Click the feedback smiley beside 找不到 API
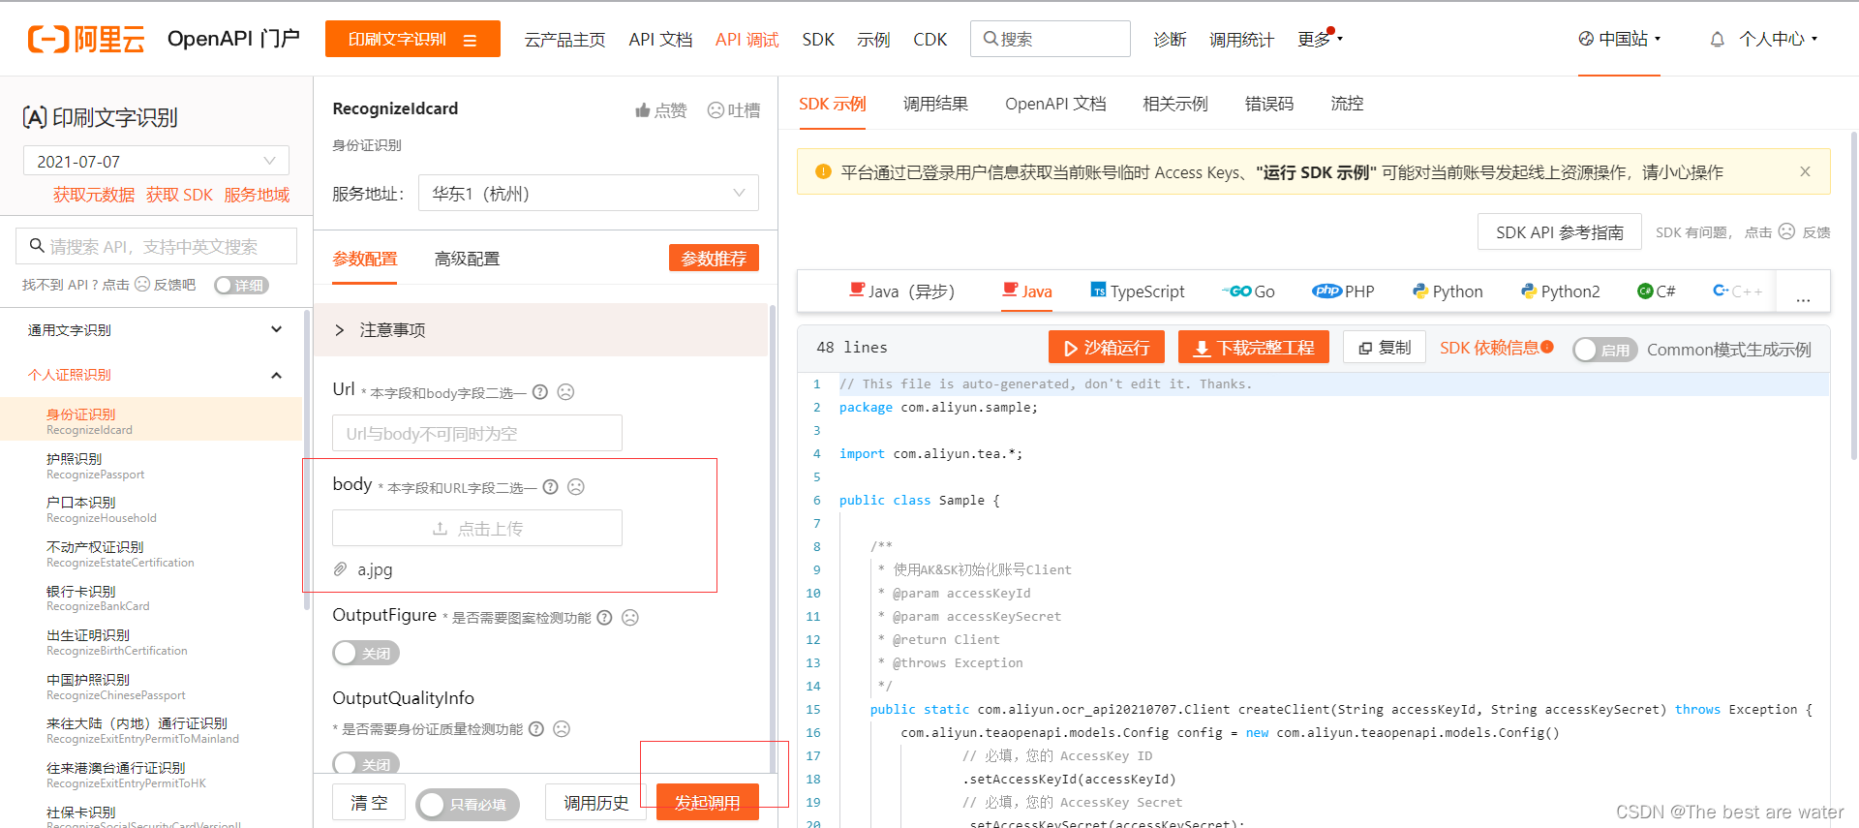 pyautogui.click(x=142, y=285)
